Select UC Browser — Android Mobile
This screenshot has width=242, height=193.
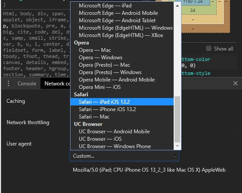122,132
